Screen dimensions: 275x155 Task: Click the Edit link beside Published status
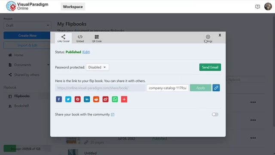point(86,52)
